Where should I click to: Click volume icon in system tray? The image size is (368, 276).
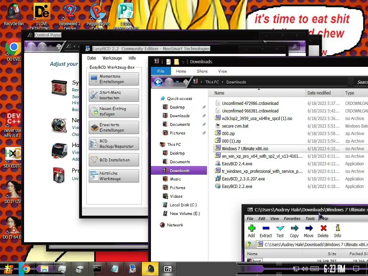(x=305, y=269)
